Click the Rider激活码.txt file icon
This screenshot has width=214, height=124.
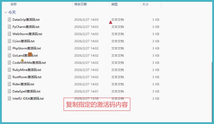point(9,84)
